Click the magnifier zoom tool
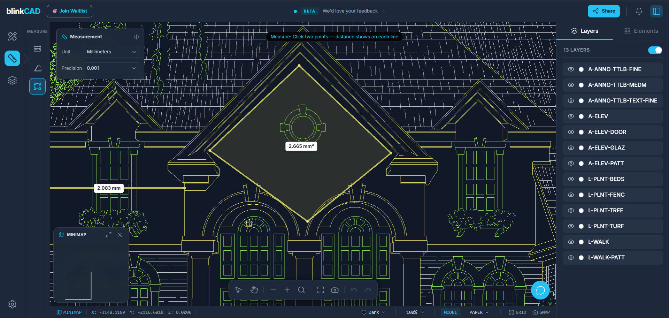The image size is (669, 318). (x=301, y=290)
